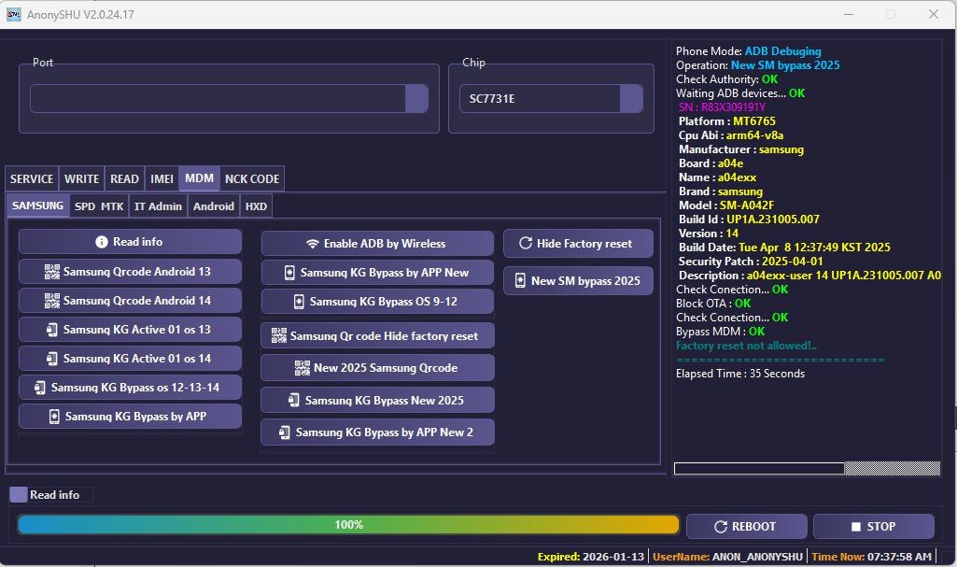Switch to the SPD MTK sub-tab

(99, 206)
